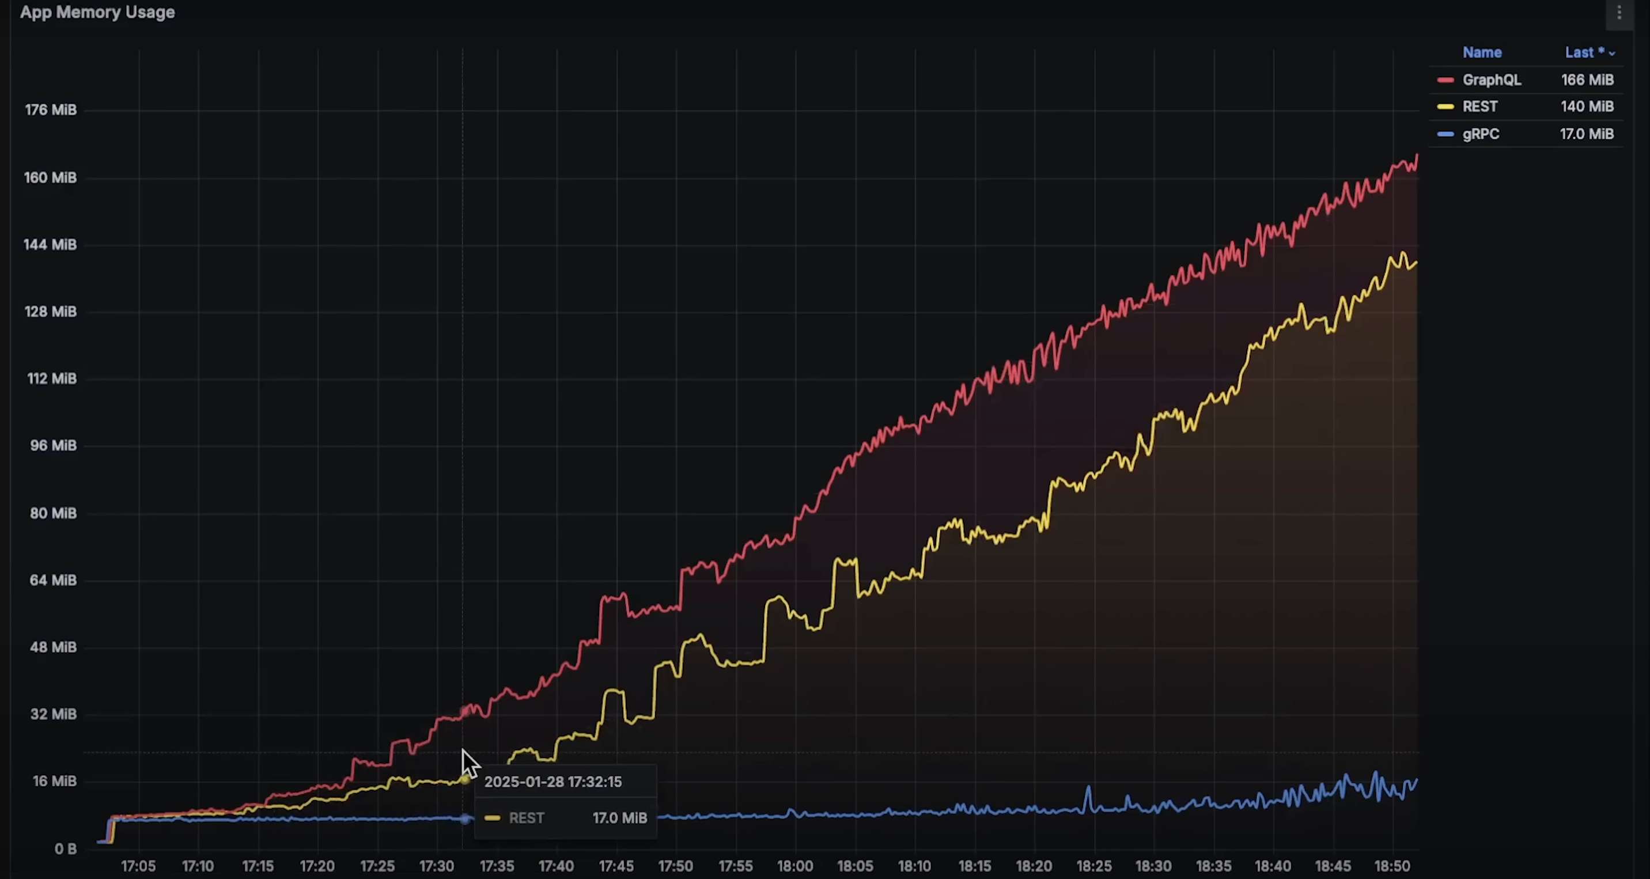1650x879 pixels.
Task: Click the 18:00 x-axis time label
Action: click(795, 866)
